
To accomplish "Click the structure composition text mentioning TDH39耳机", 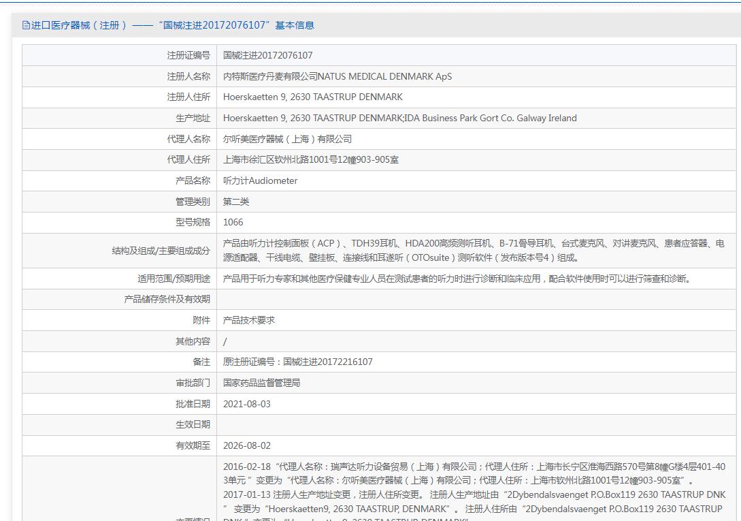I will point(474,251).
